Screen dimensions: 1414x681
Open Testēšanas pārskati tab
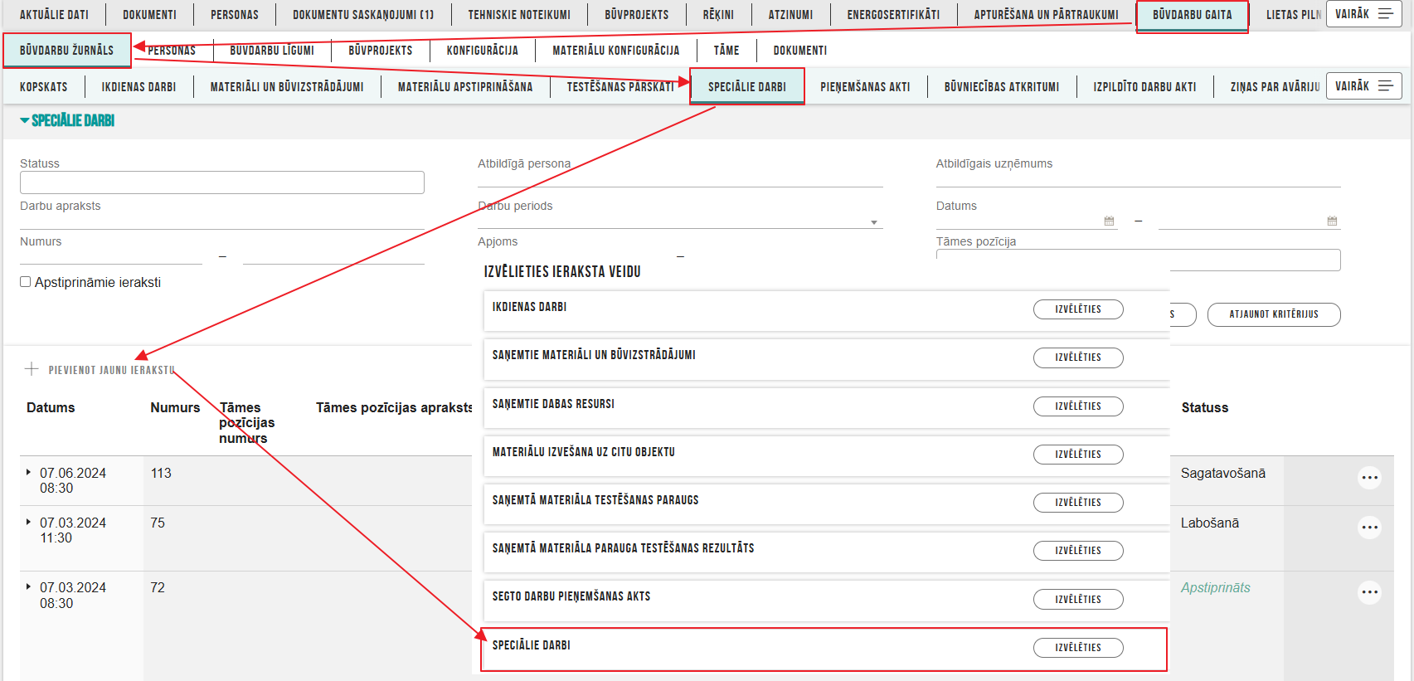click(620, 86)
